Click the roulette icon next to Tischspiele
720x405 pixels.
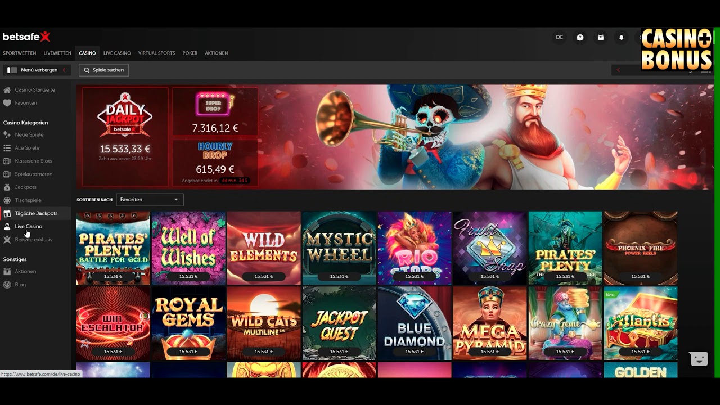pyautogui.click(x=7, y=200)
